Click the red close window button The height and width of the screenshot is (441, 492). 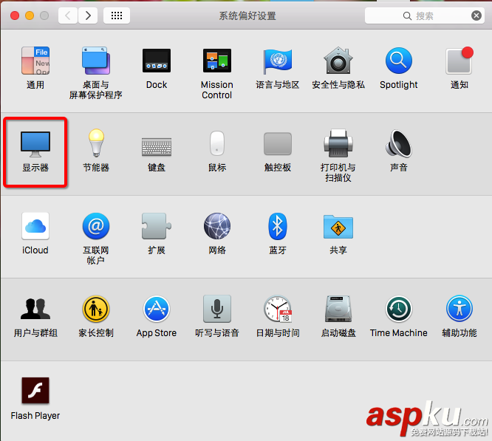pos(15,16)
